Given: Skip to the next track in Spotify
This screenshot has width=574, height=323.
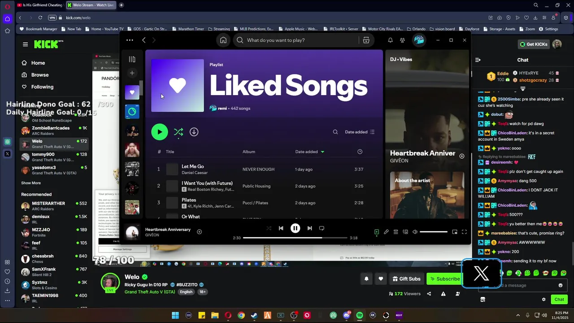Looking at the screenshot, I should click(309, 228).
